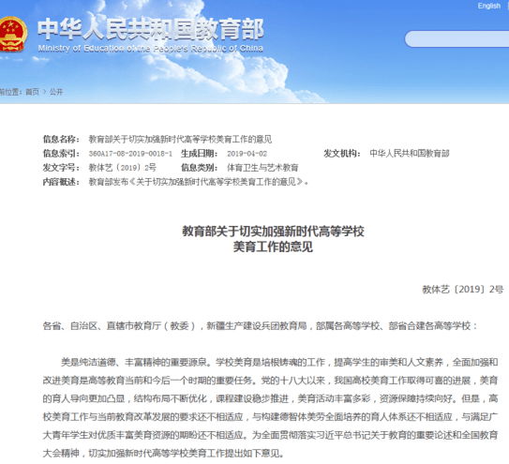Select index number 360A17-08-2019-0018-1

coord(130,153)
